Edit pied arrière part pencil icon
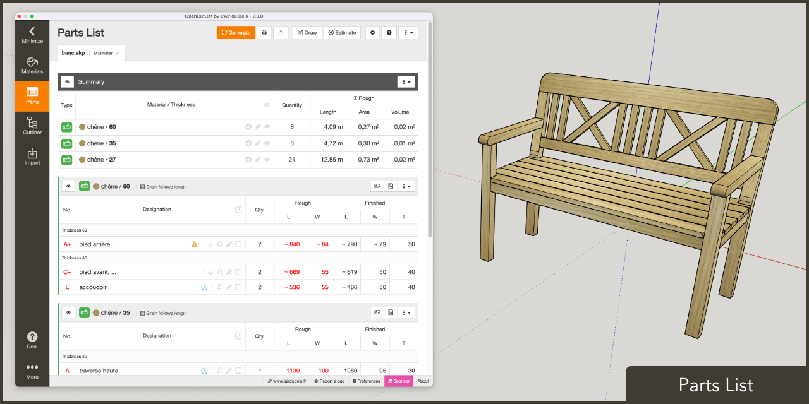The width and height of the screenshot is (809, 404). pos(229,244)
